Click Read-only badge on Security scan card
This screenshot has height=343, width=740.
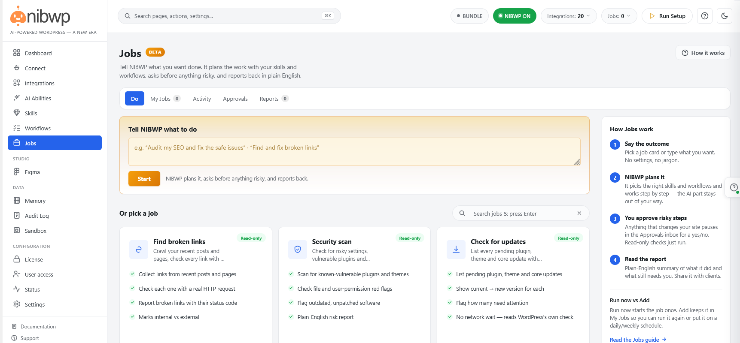click(410, 238)
